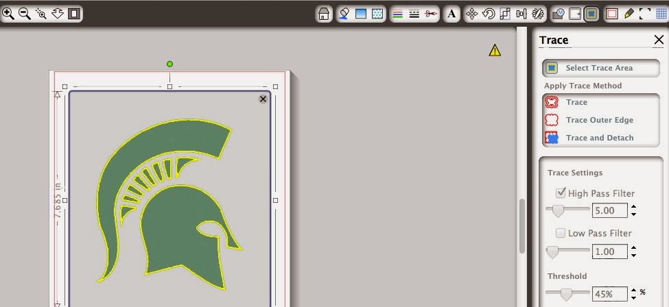Increase Low Pass Filter with up arrow
Image resolution: width=669 pixels, height=307 pixels.
coord(633,248)
